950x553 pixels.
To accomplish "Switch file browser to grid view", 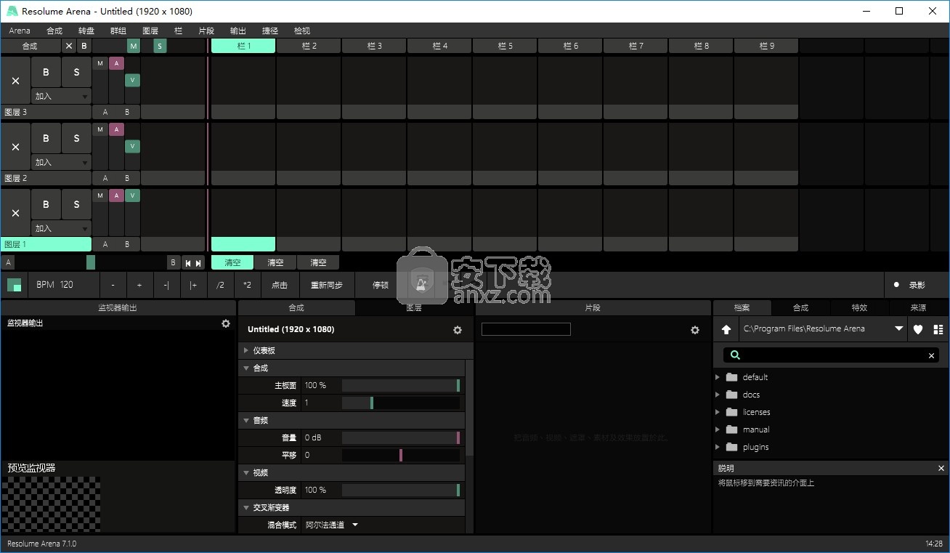I will 938,329.
